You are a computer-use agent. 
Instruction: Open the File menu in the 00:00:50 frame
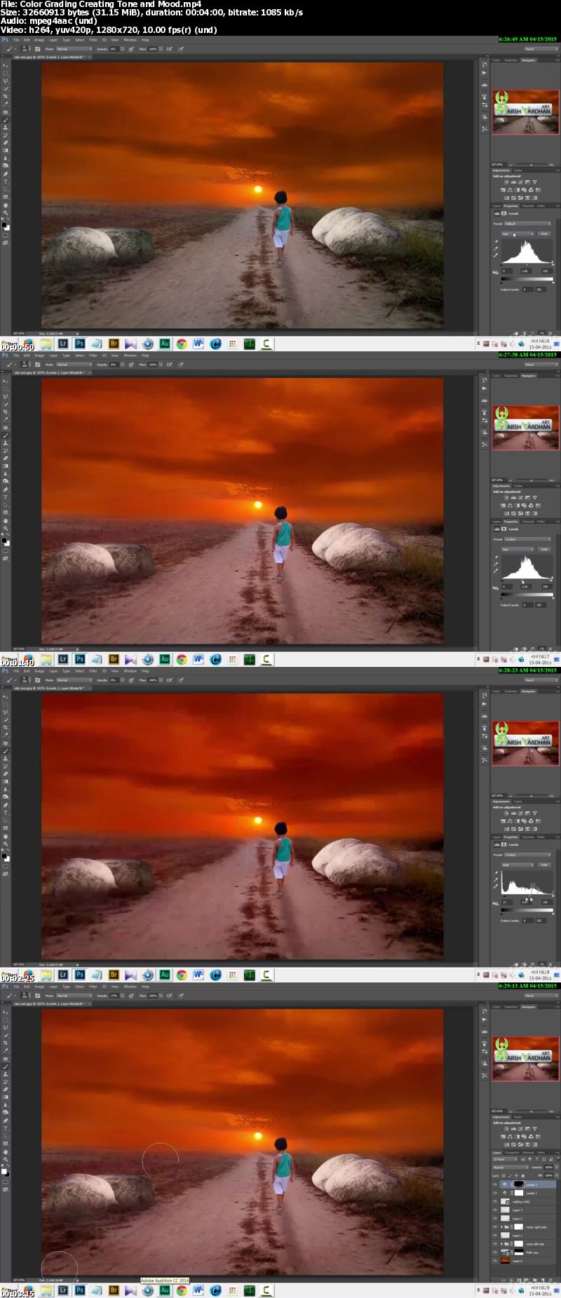click(16, 40)
